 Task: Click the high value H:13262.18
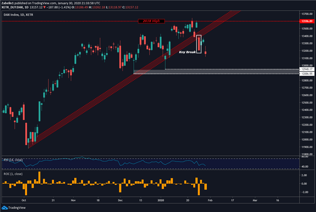[x=97, y=7]
